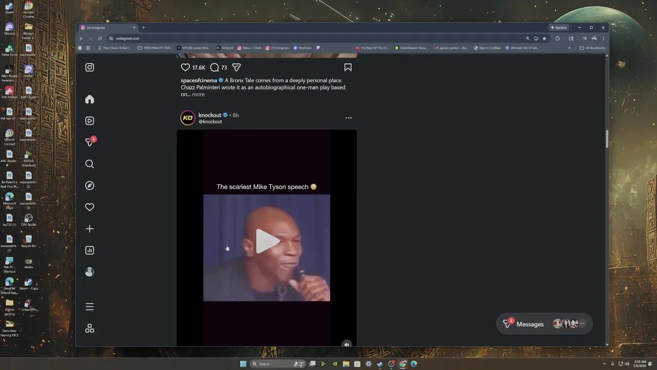
Task: Toggle video sound with the mute icon
Action: pyautogui.click(x=347, y=344)
